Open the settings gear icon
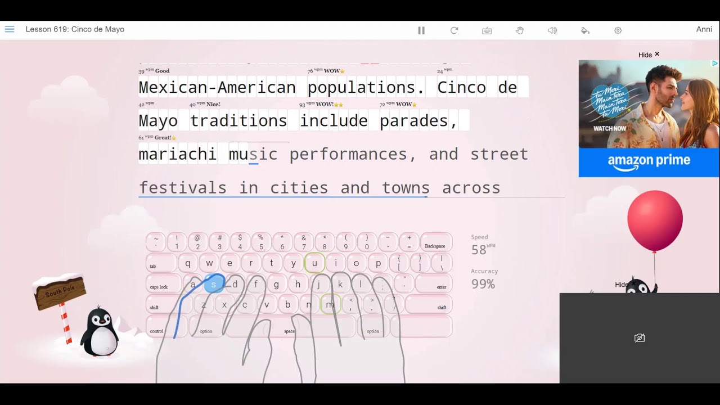The width and height of the screenshot is (720, 405). point(618,30)
